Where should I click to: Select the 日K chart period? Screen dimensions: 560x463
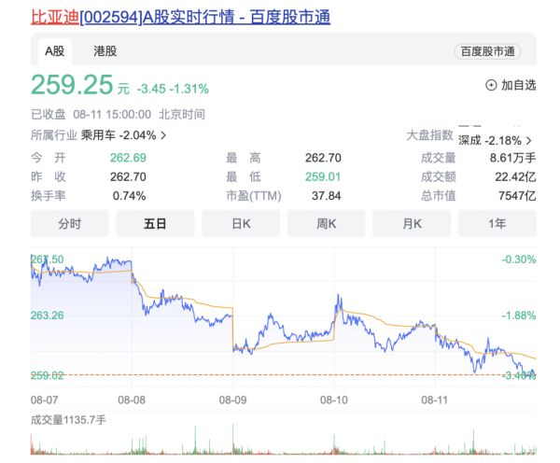(x=241, y=224)
